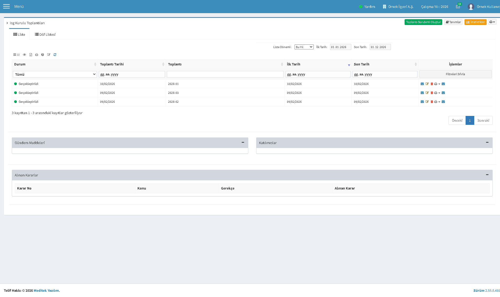Click the printer icon in the table toolbar

[x=37, y=55]
